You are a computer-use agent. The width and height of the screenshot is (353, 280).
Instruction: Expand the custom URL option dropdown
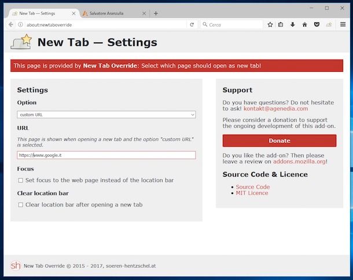[x=106, y=115]
